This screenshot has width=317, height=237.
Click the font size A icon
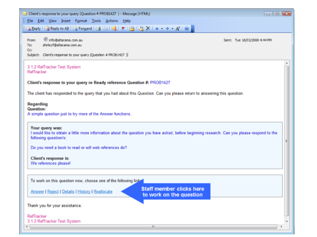point(178,28)
